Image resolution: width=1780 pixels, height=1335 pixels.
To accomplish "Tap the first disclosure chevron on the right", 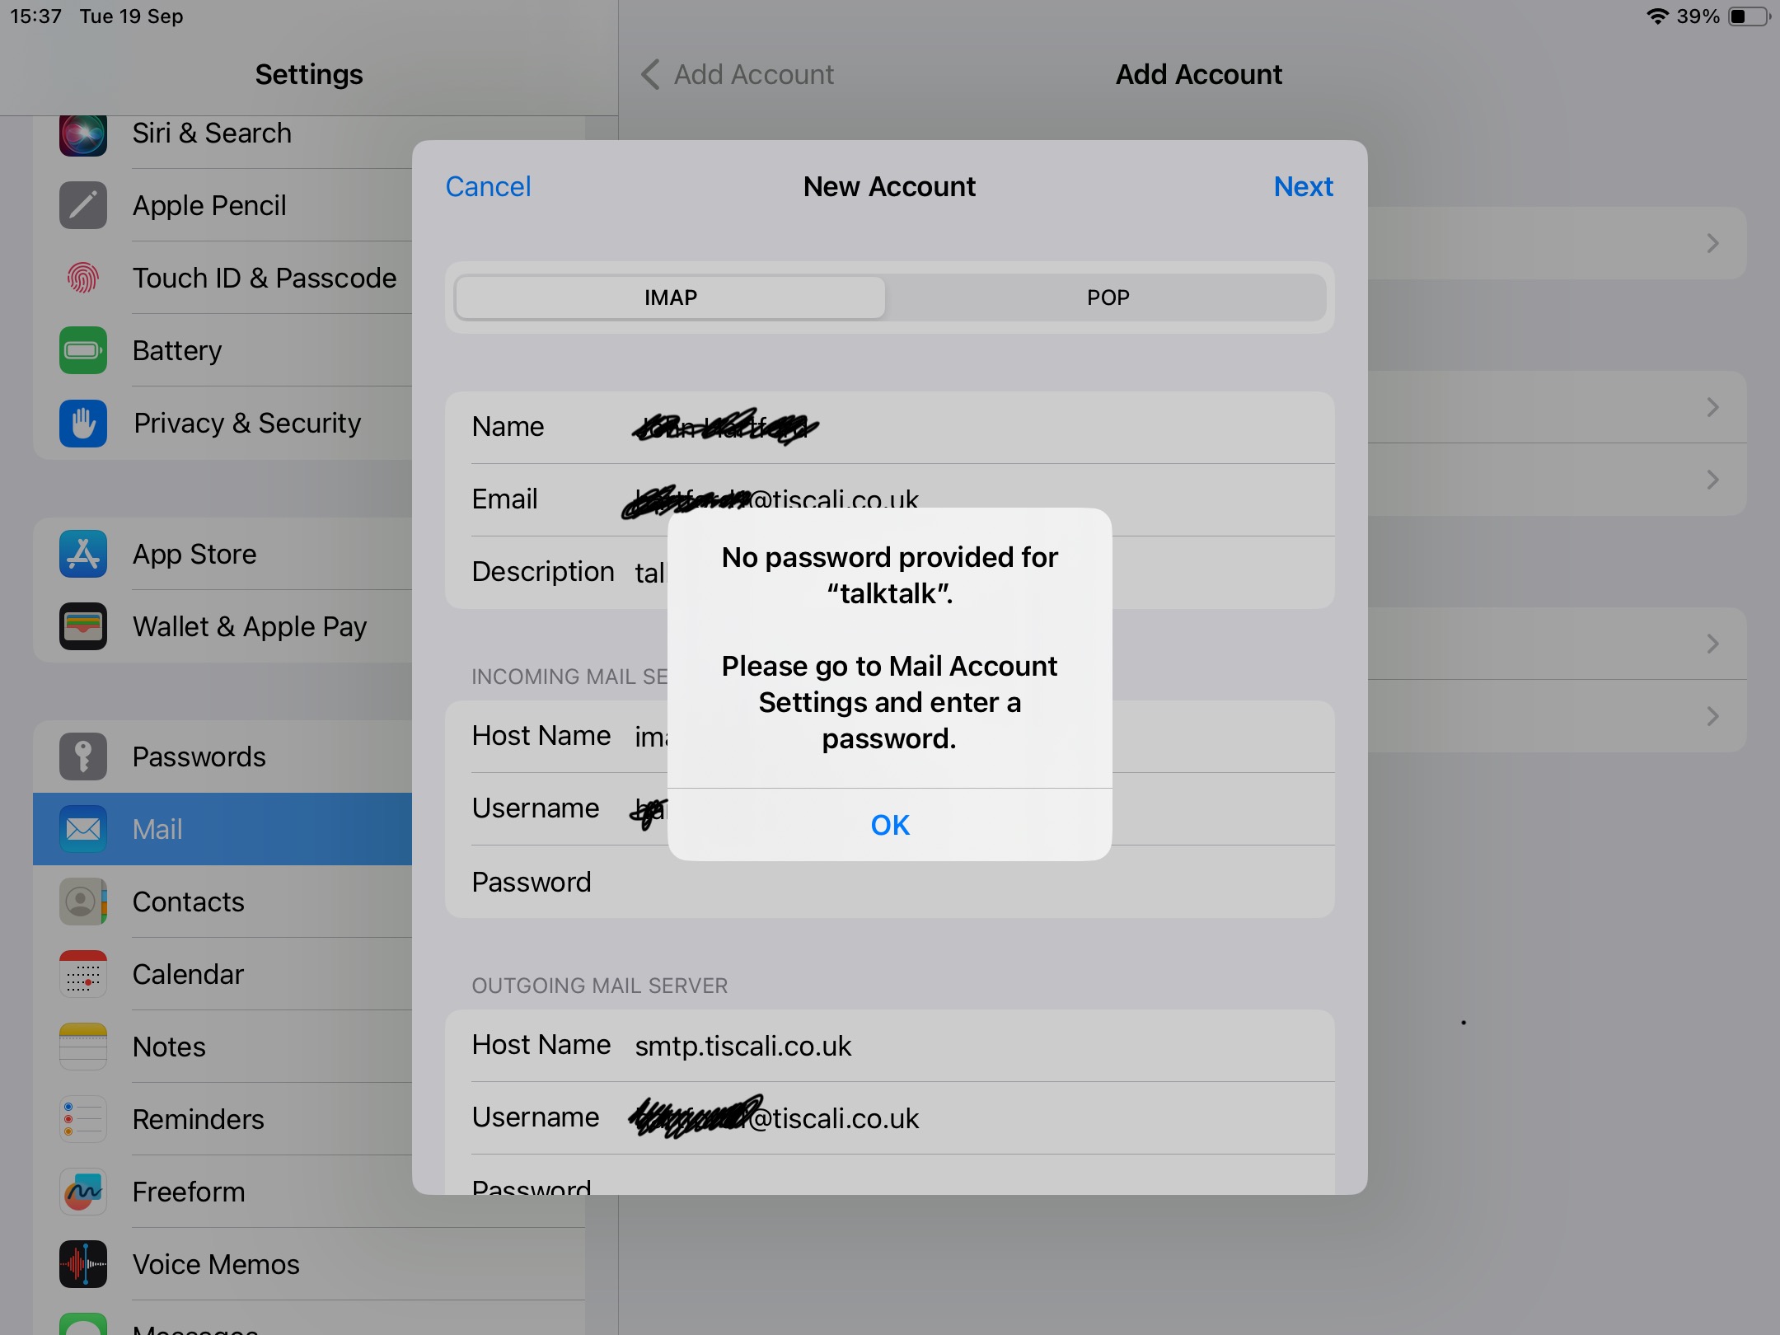I will [1712, 243].
